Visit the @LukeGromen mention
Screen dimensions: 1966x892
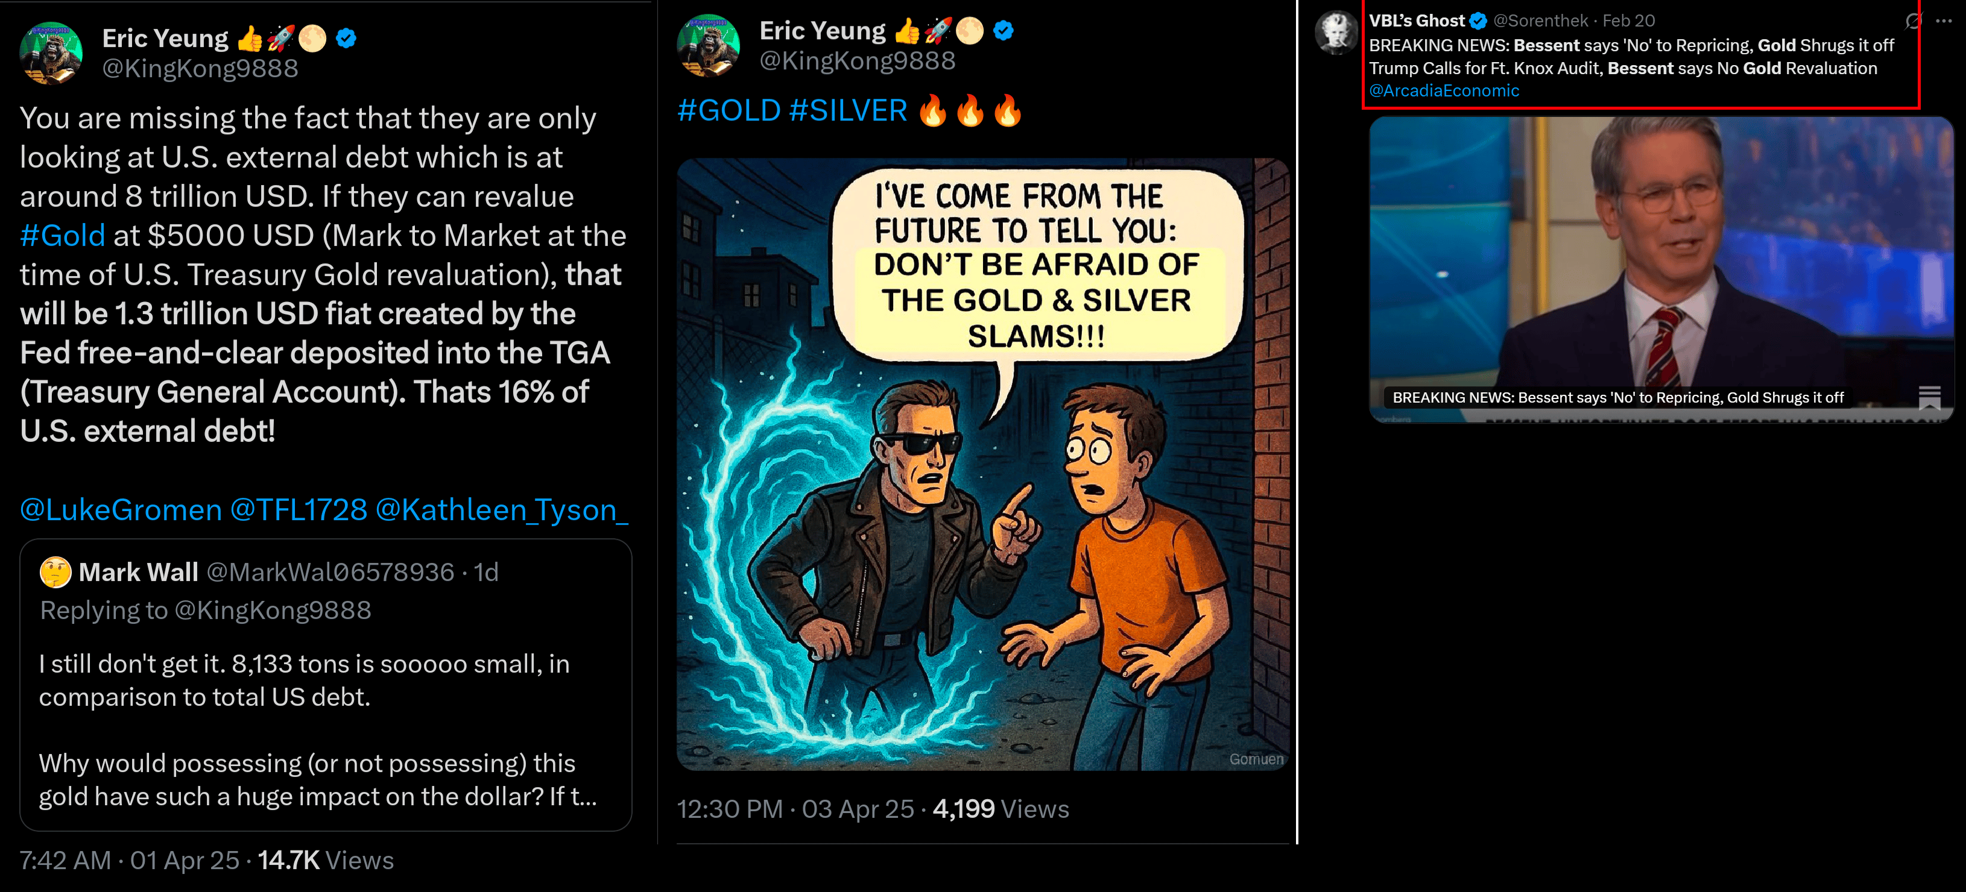(121, 510)
